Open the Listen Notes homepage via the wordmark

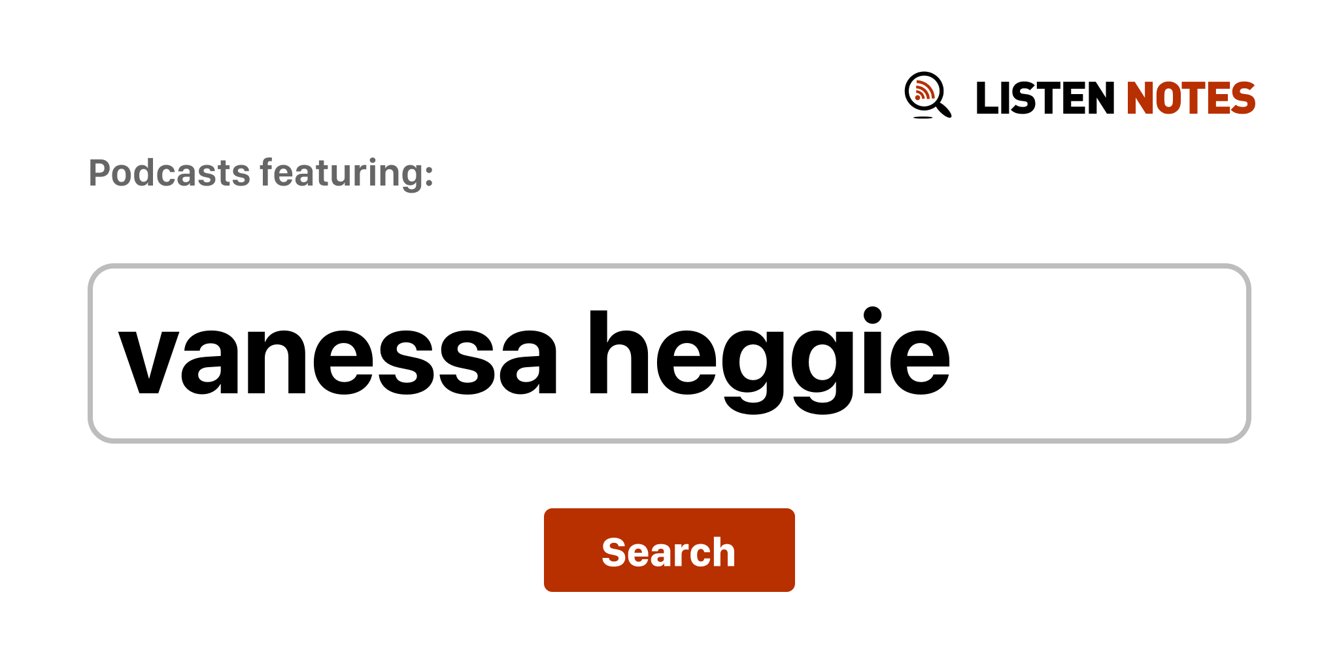click(x=1115, y=98)
